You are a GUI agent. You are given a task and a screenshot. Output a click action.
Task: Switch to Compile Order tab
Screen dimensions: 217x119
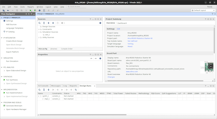tap(67, 49)
